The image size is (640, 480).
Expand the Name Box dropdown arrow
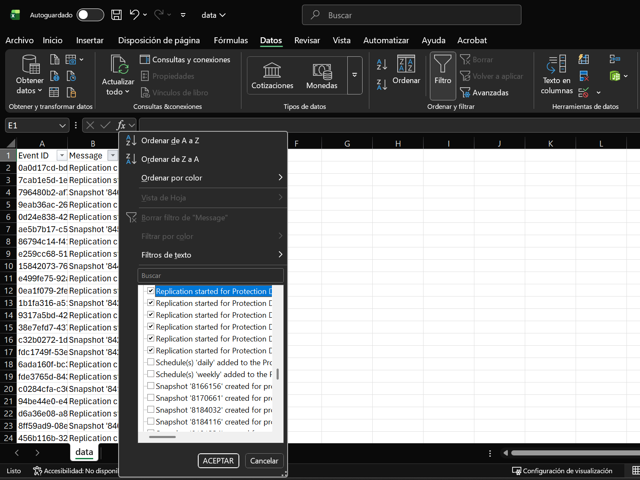click(x=62, y=125)
